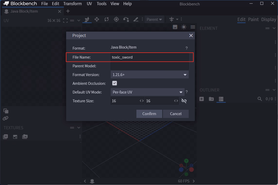
Task: Open the Add Element plus icon
Action: (x=171, y=19)
